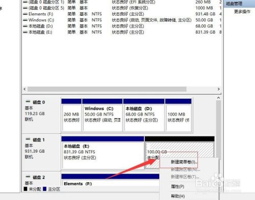
Task: Click the 1000 MB capacity cell in the list
Action: [x=204, y=8]
